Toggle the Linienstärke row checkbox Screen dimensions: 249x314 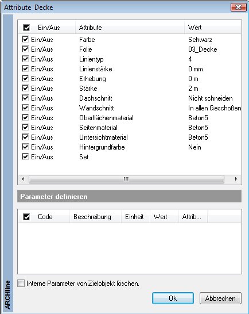(x=25, y=68)
